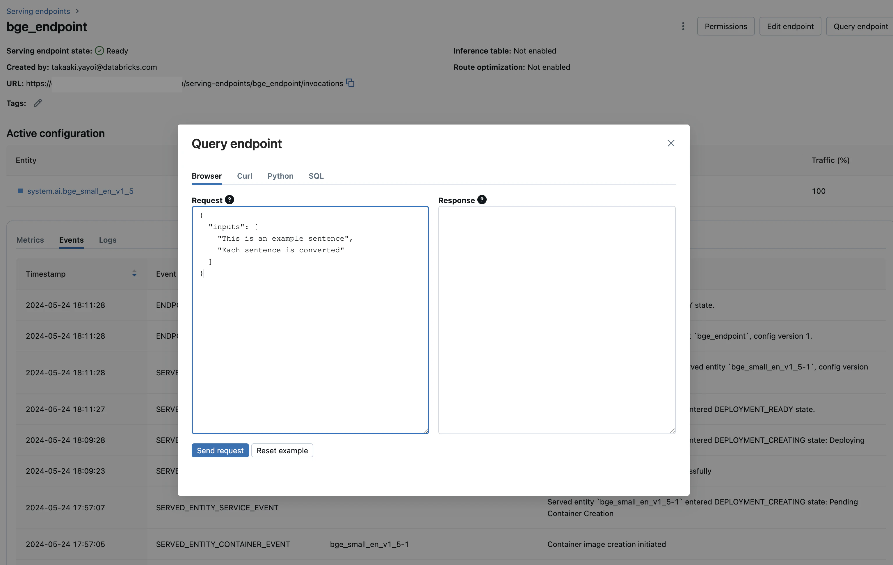
Task: Click the Request textarea resize handle
Action: point(426,431)
